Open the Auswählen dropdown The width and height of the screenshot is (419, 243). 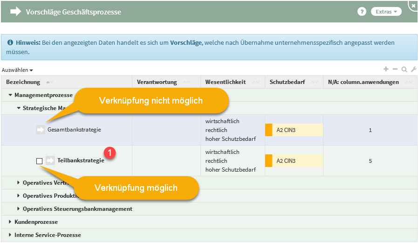pos(17,70)
